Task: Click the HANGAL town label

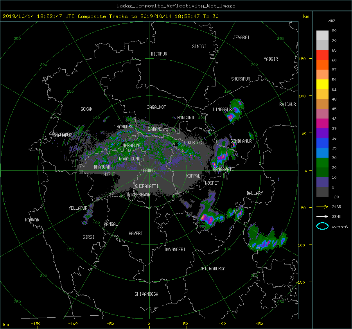Action: pos(110,224)
